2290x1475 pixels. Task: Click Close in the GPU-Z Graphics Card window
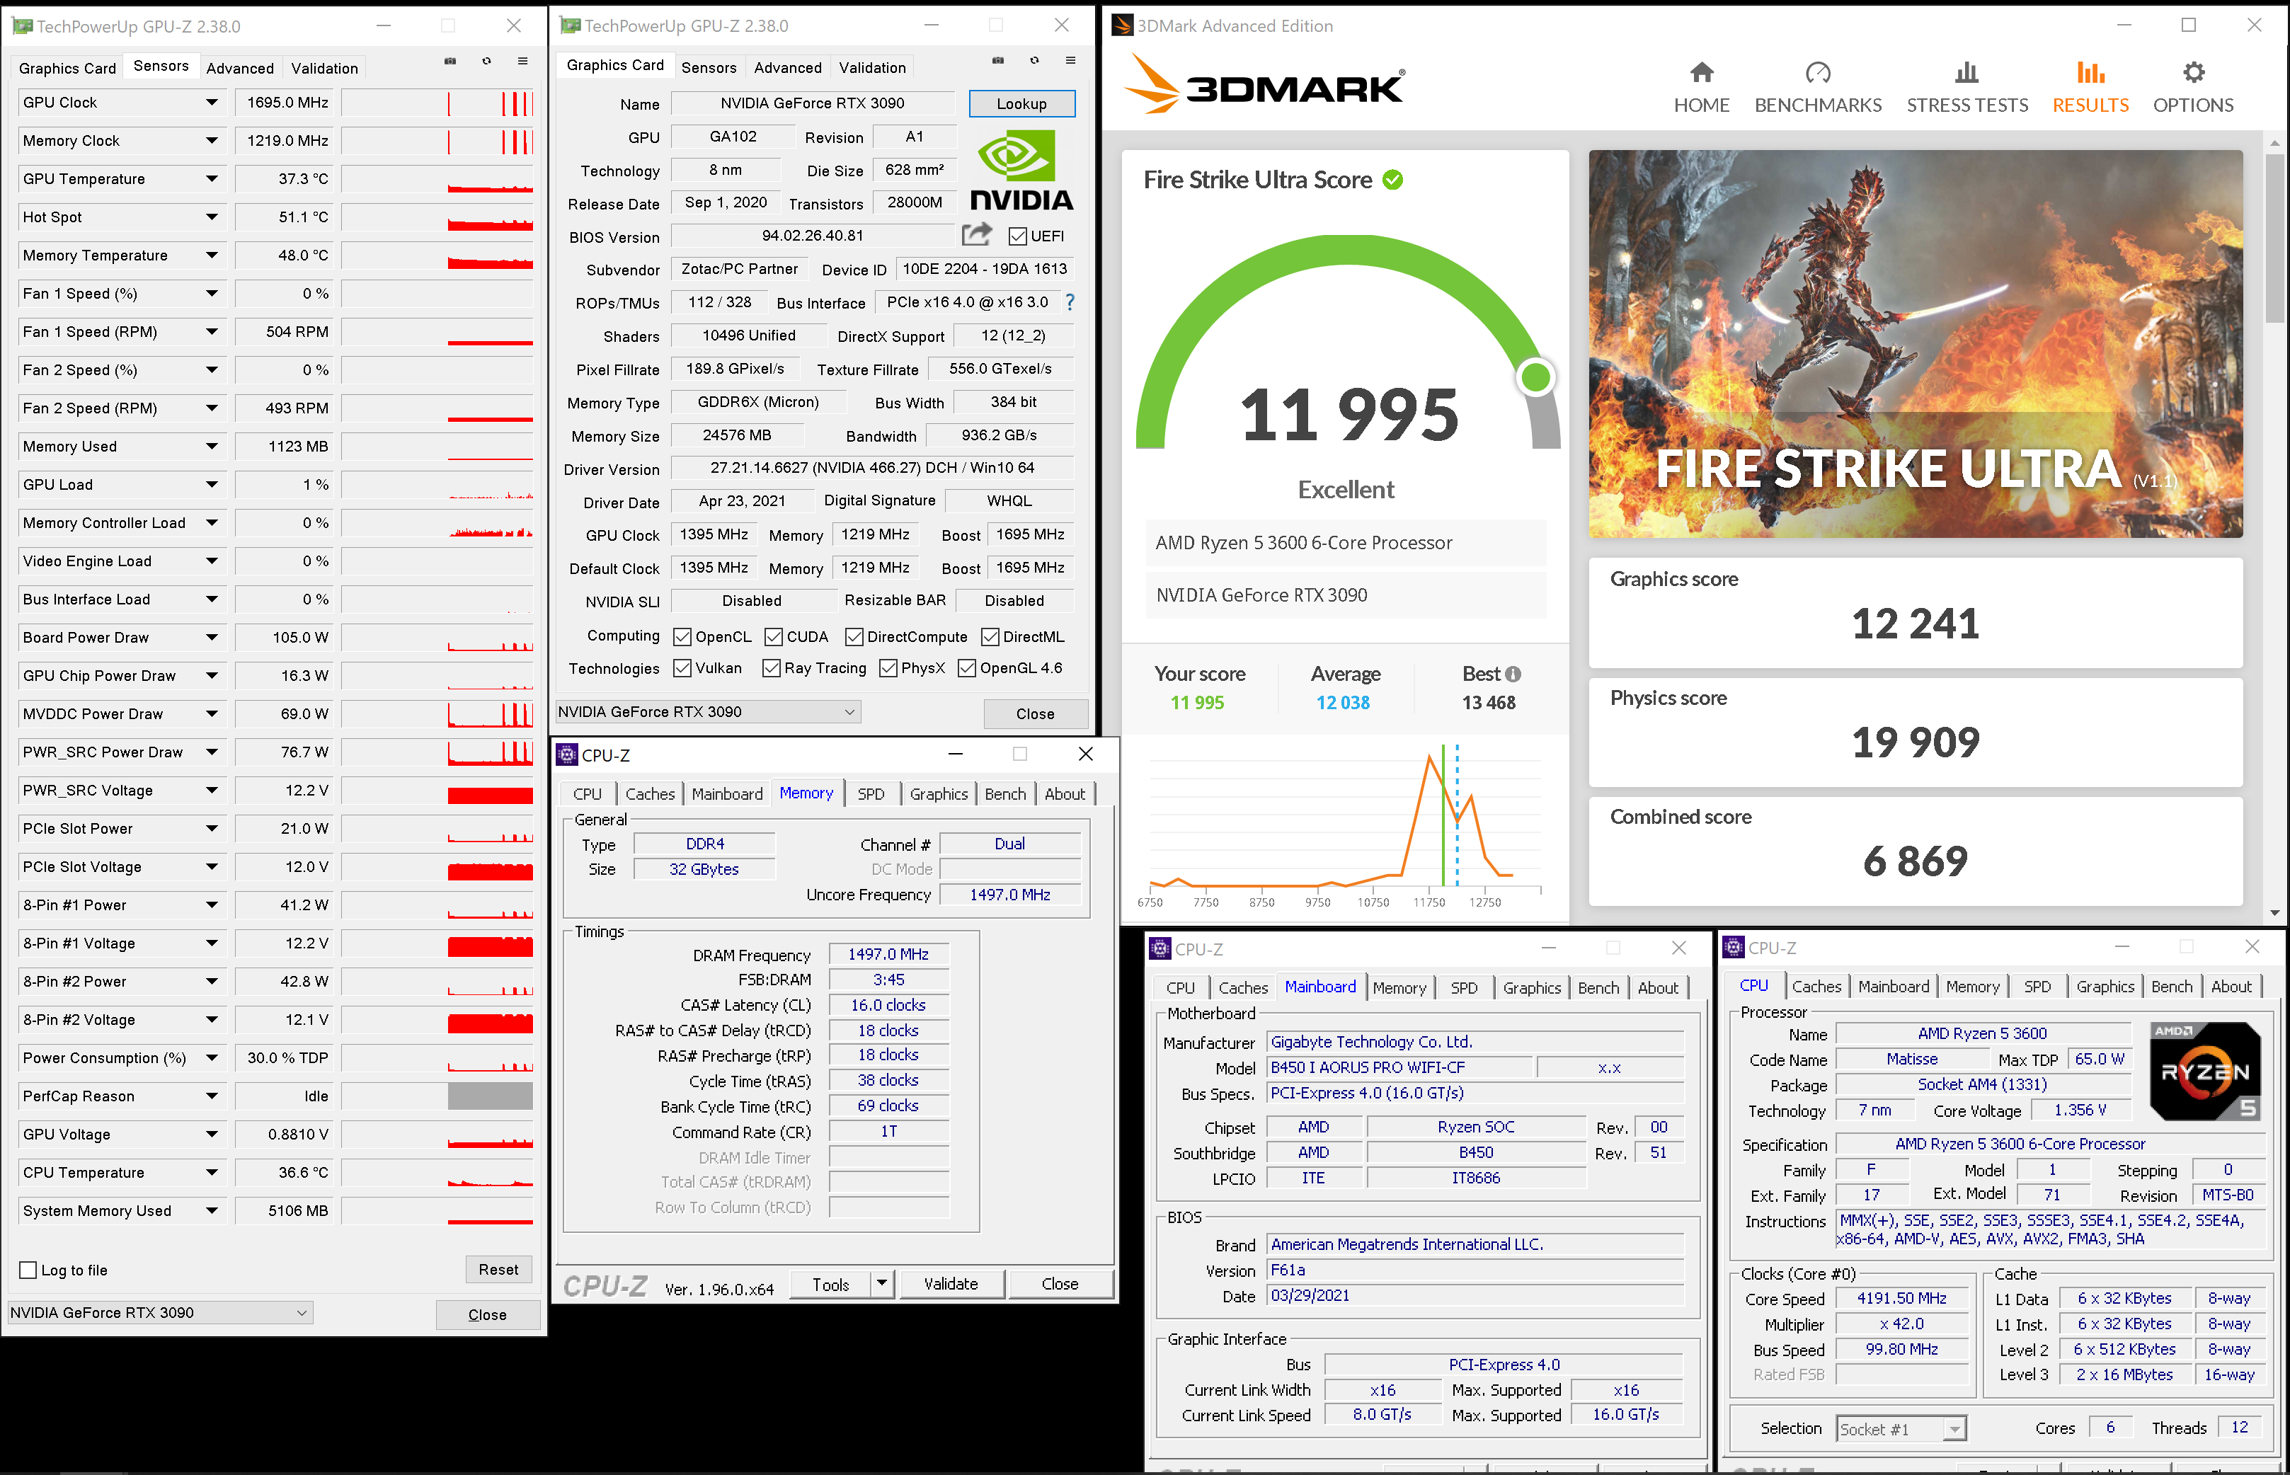pos(1036,713)
